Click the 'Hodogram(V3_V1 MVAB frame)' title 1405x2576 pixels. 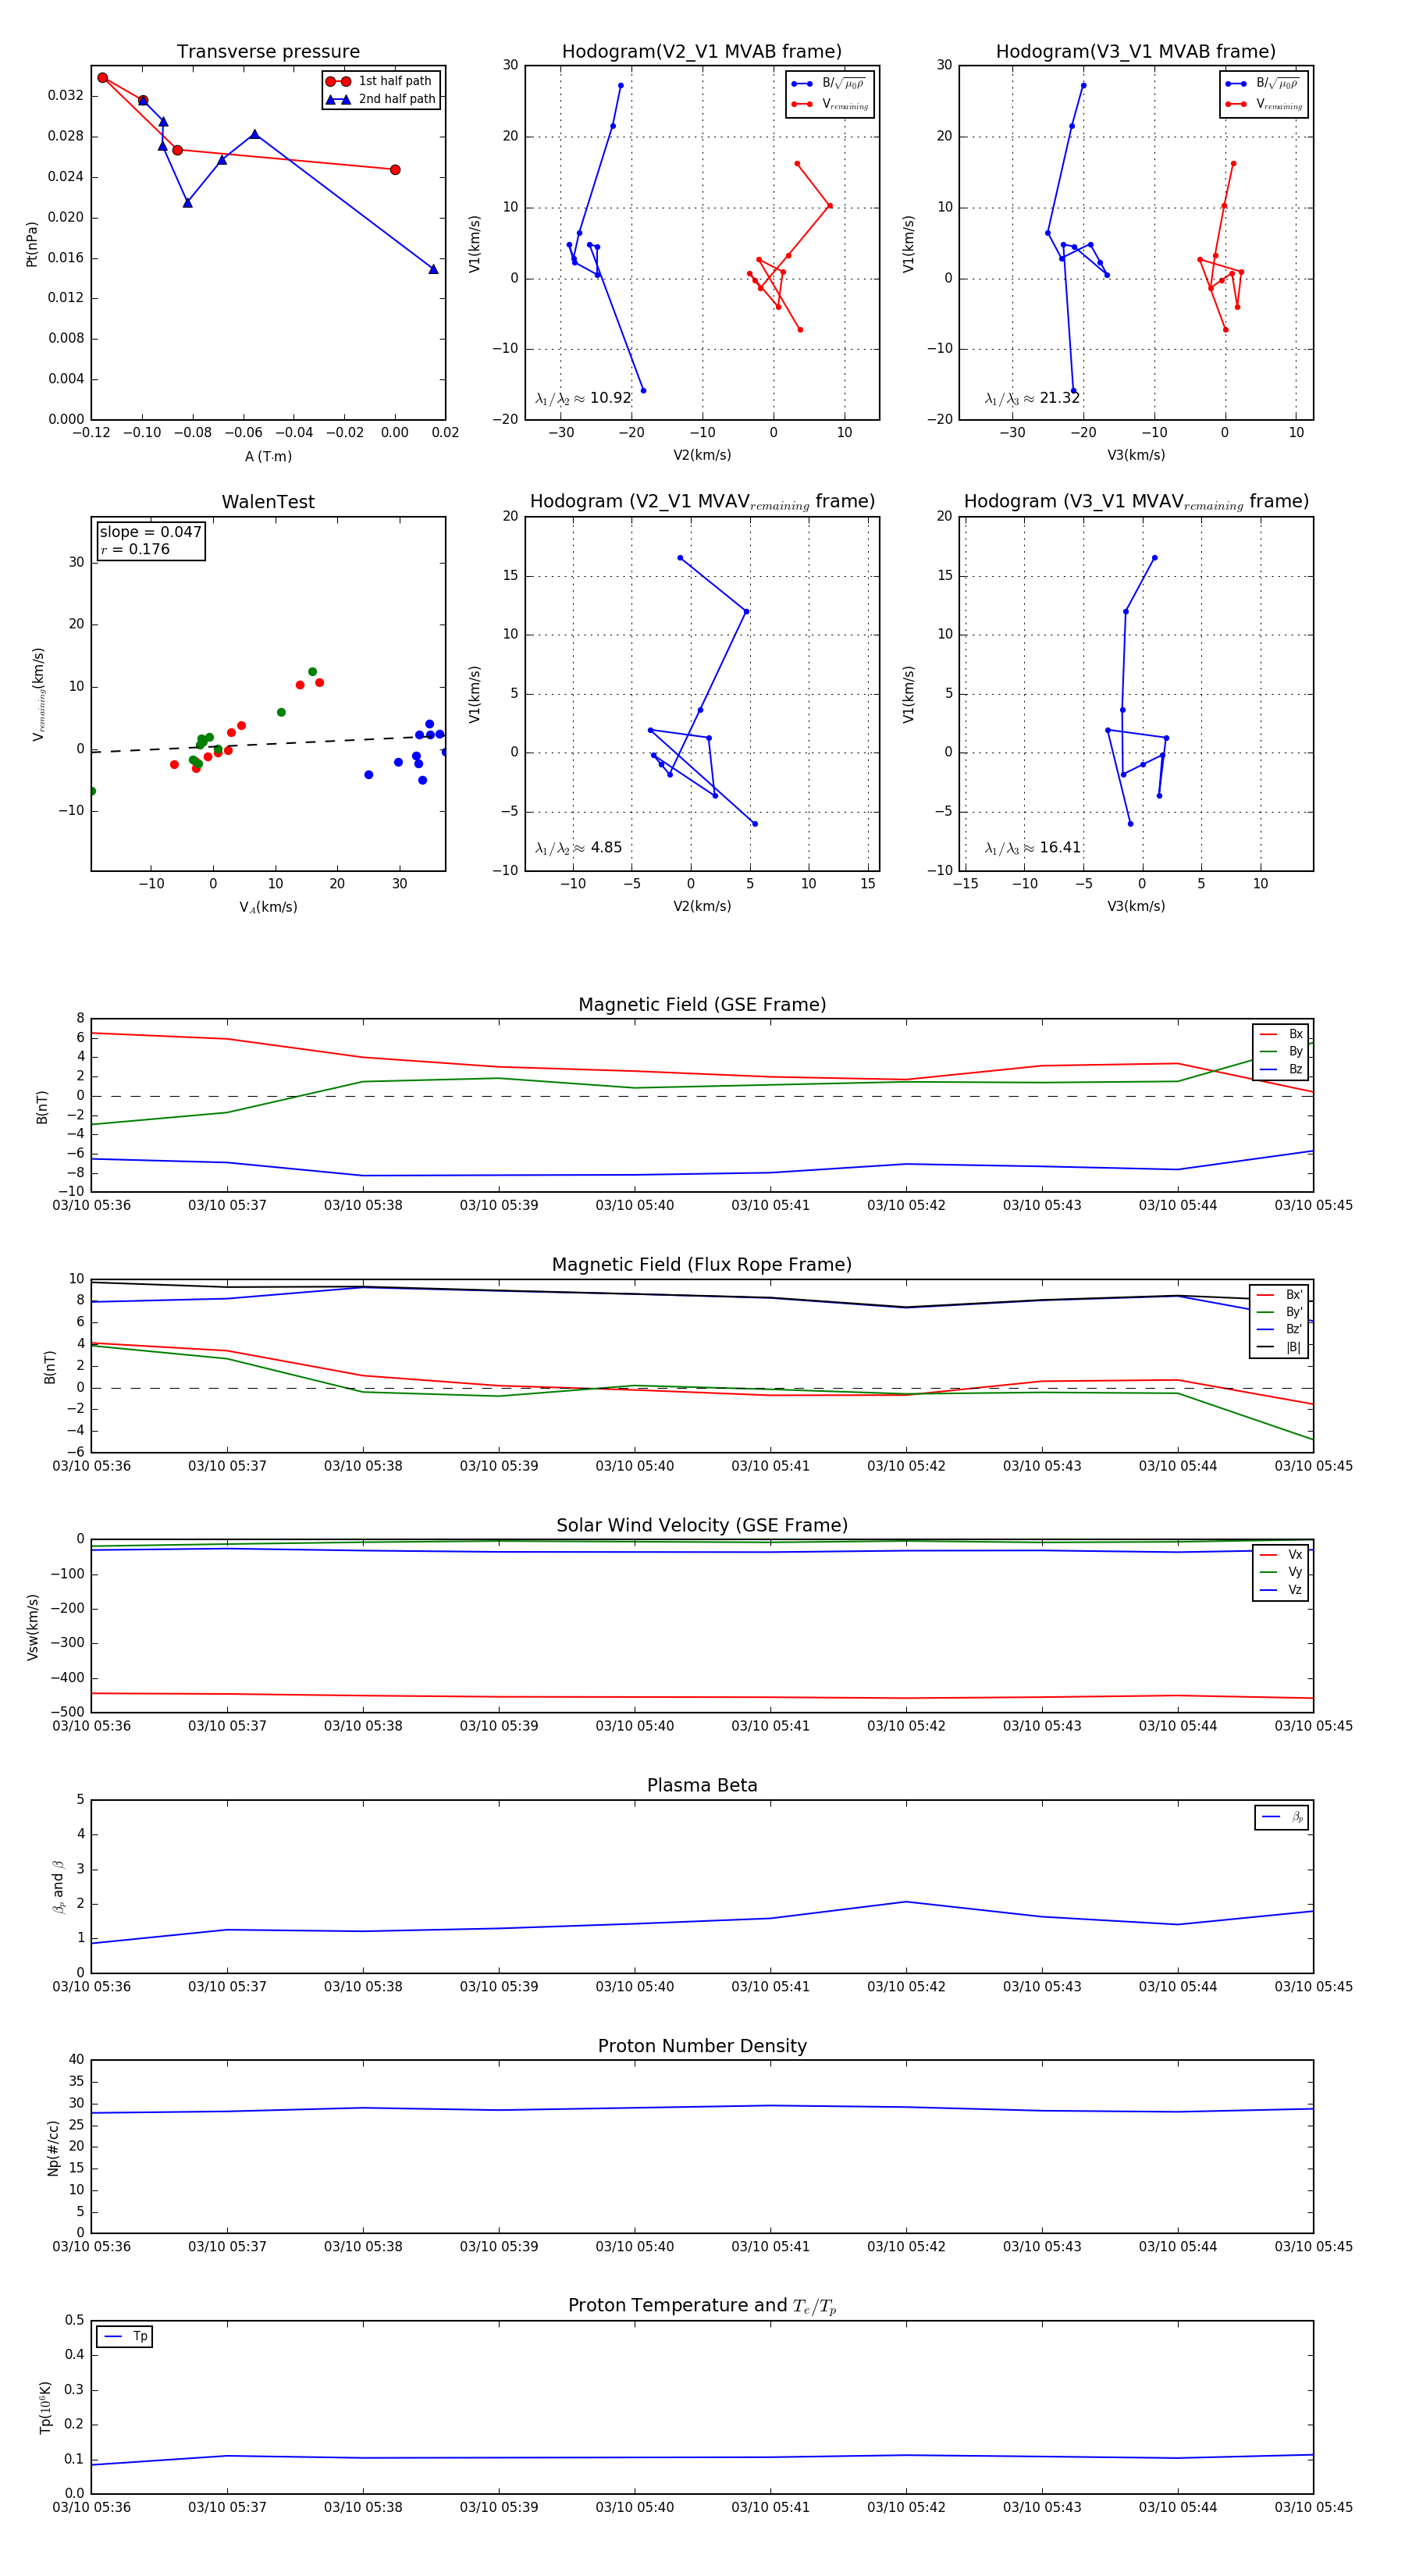click(x=1135, y=52)
